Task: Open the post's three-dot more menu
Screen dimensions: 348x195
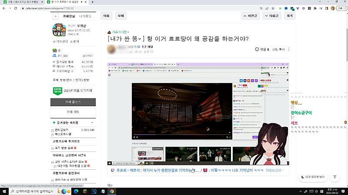Action: 288,50
